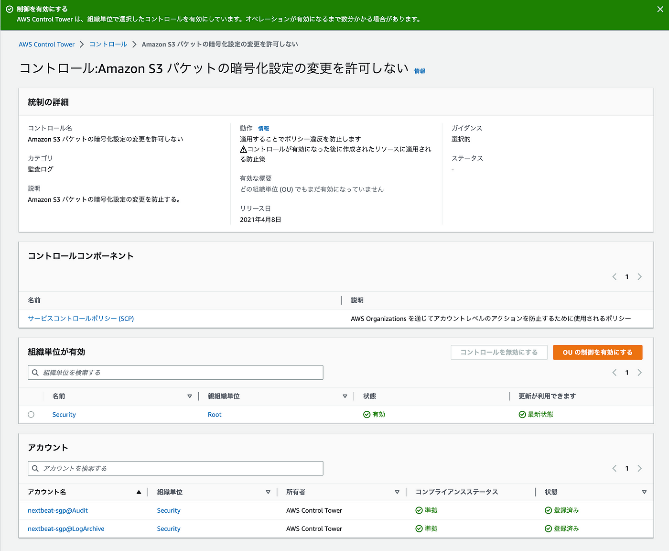Go to the previous page in コントロールコンポーネント
669x551 pixels.
615,276
